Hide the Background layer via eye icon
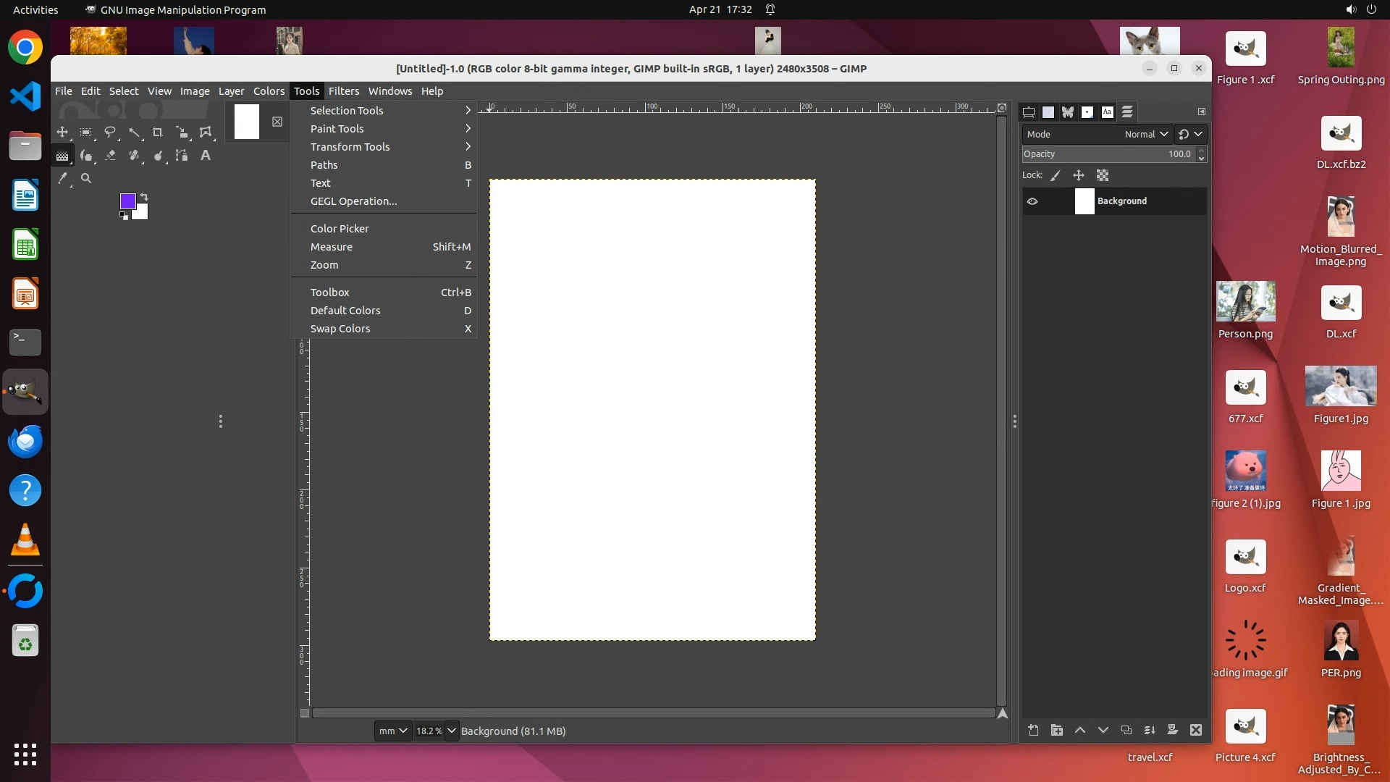The image size is (1390, 782). pos(1032,201)
